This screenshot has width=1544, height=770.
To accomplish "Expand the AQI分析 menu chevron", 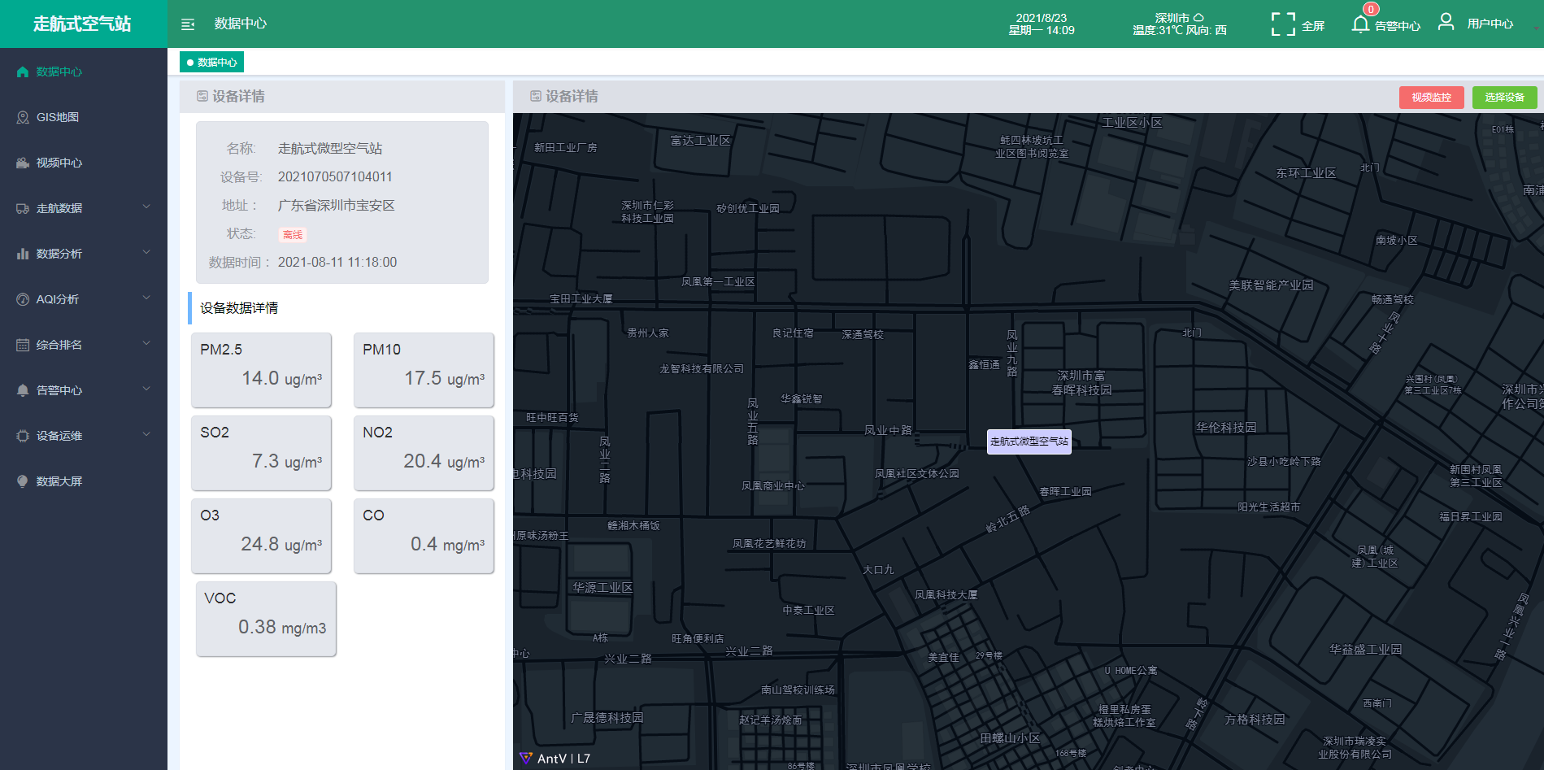I will click(146, 298).
